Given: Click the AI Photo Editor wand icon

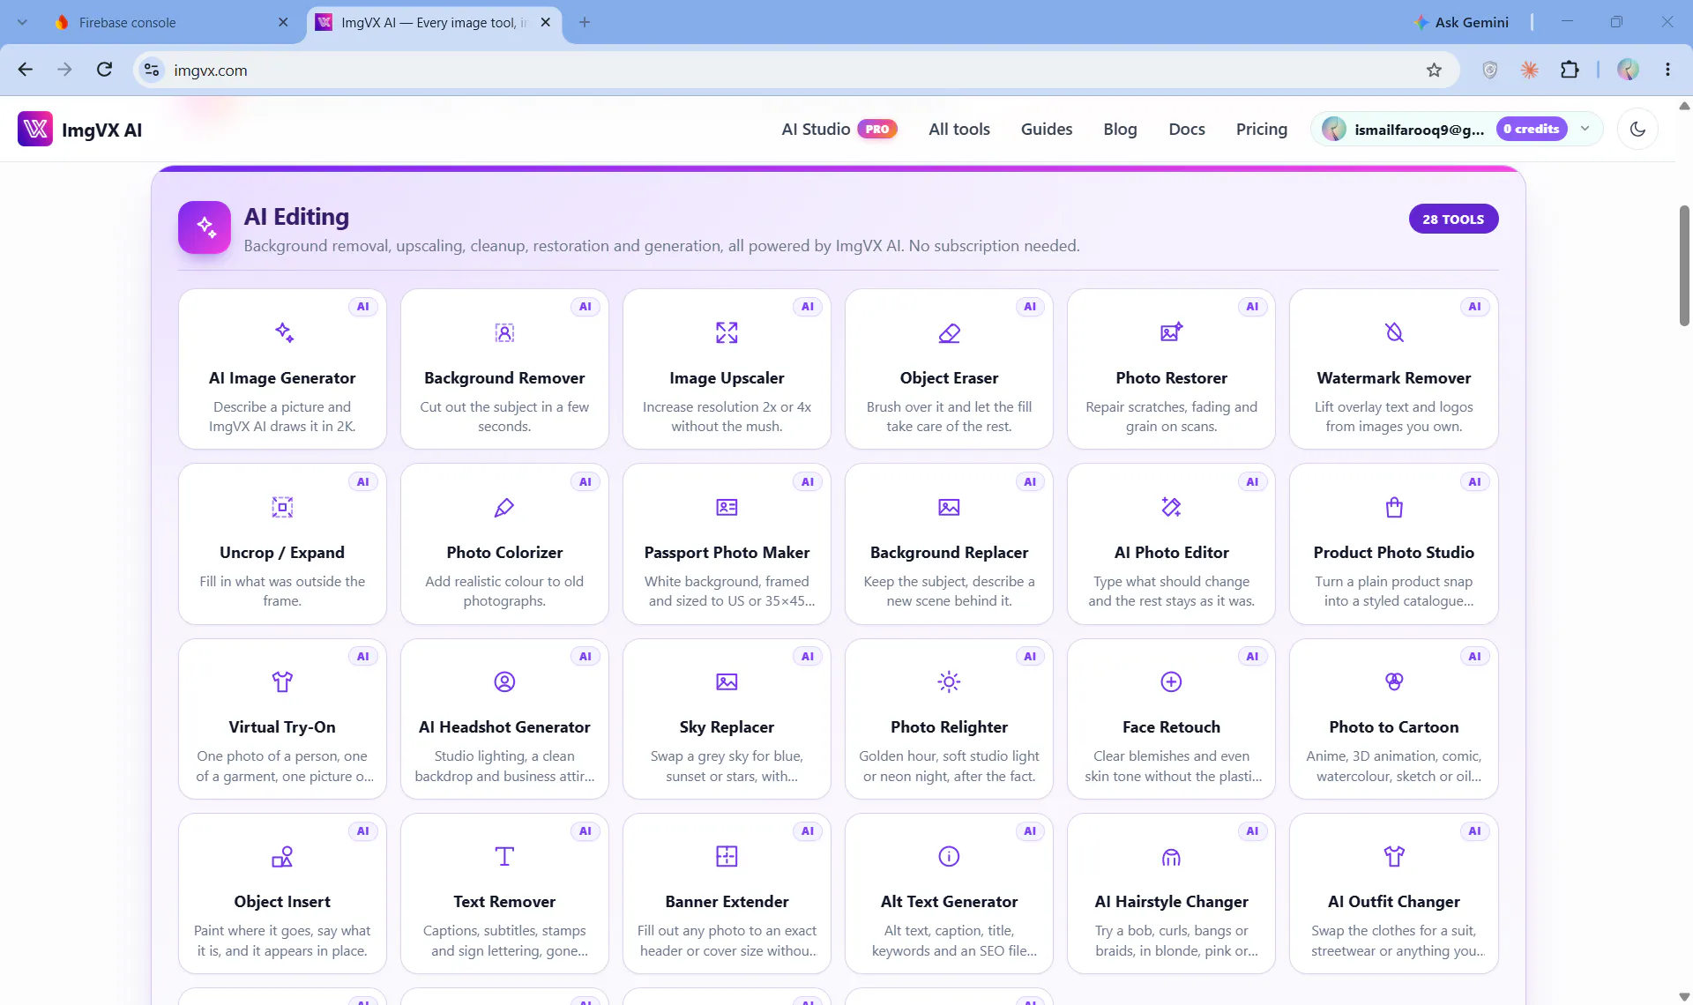Looking at the screenshot, I should click(1171, 507).
